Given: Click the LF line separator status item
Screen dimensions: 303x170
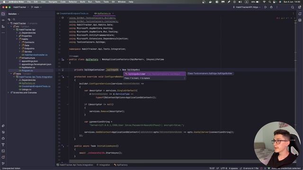Looking at the screenshot, I should pyautogui.click(x=218, y=169).
